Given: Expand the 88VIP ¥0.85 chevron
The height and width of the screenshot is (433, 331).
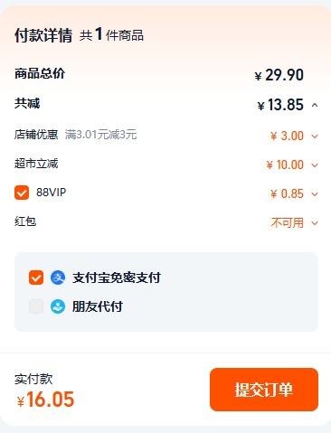Looking at the screenshot, I should coord(315,193).
